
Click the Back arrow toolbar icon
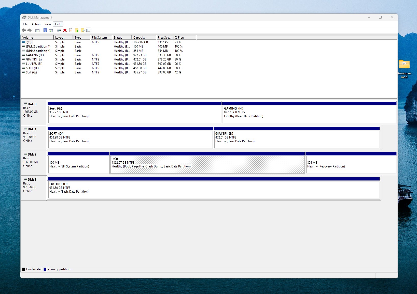coord(24,30)
